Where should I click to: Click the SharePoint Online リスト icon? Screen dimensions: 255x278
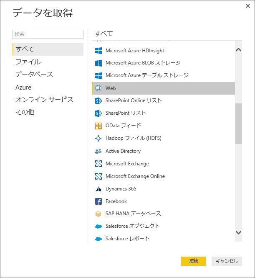click(x=98, y=101)
